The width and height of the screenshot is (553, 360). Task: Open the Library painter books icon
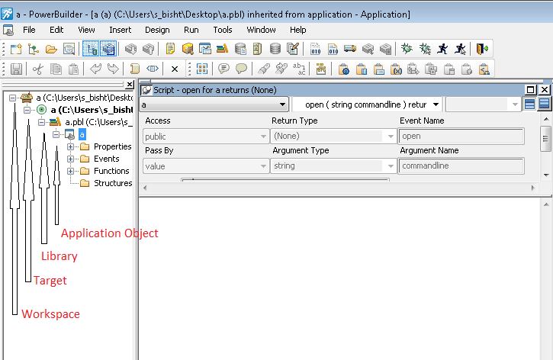tap(222, 49)
